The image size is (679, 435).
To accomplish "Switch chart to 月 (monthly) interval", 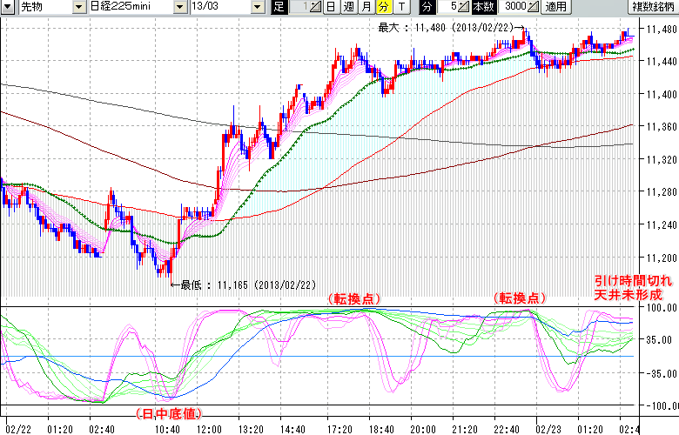I will coord(366,7).
